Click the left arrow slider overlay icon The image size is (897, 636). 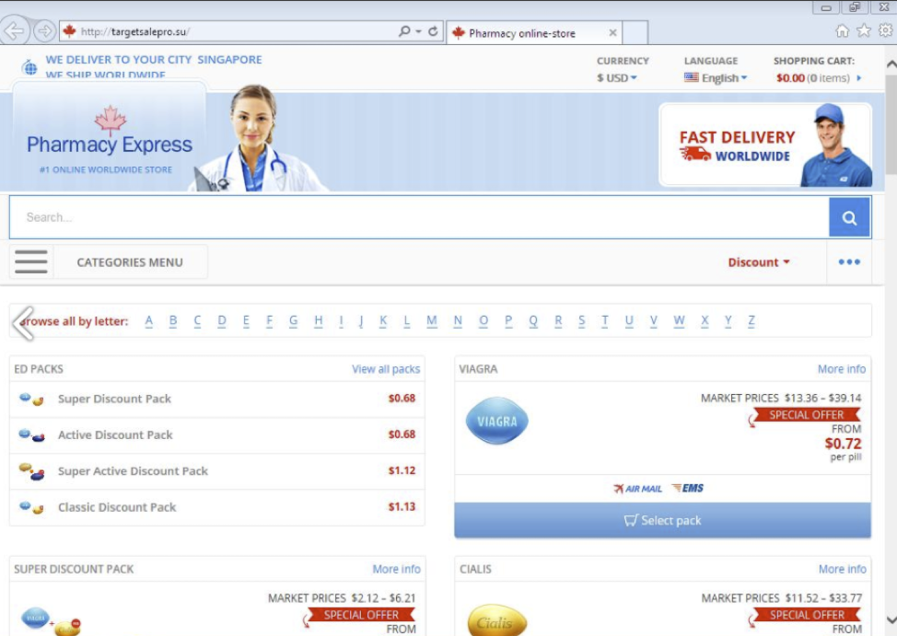23,323
